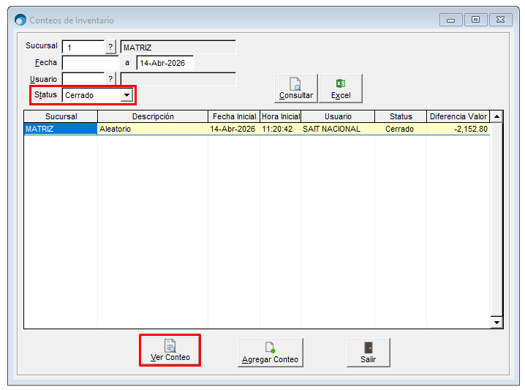525x390 pixels.
Task: Select the MATRIZ Aleatorio count row
Action: tap(256, 129)
